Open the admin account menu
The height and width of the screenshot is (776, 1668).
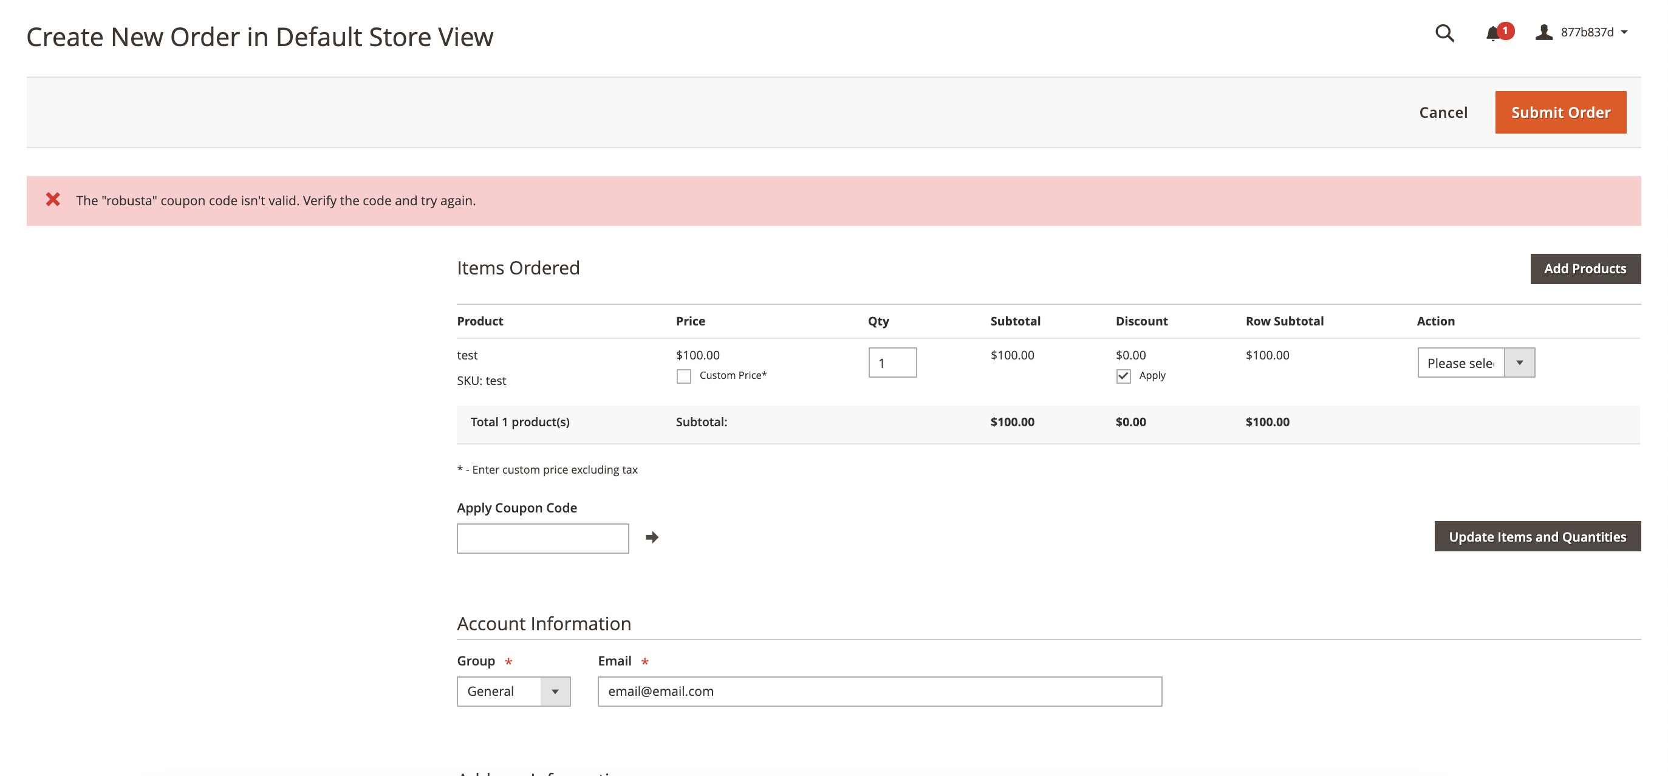tap(1587, 32)
